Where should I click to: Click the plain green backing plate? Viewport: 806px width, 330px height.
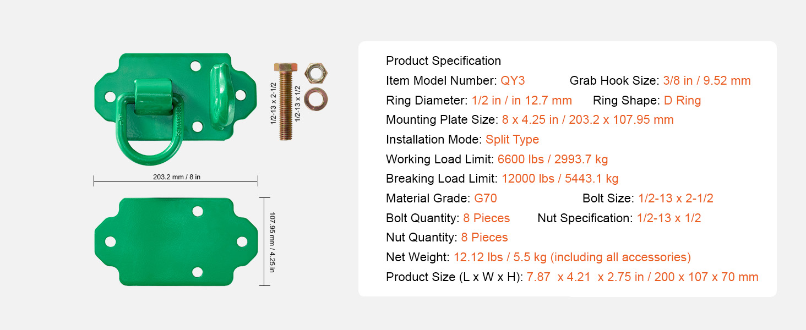(176, 241)
